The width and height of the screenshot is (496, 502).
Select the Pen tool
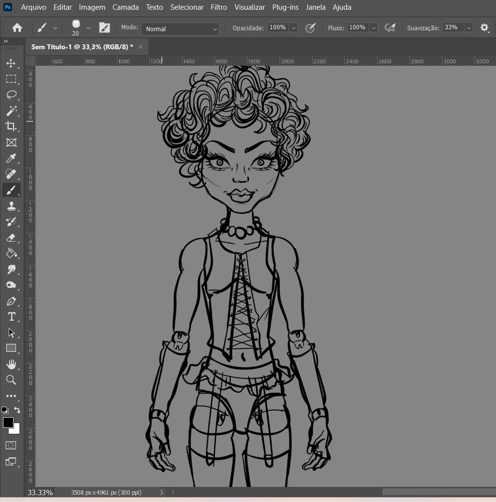click(x=11, y=301)
